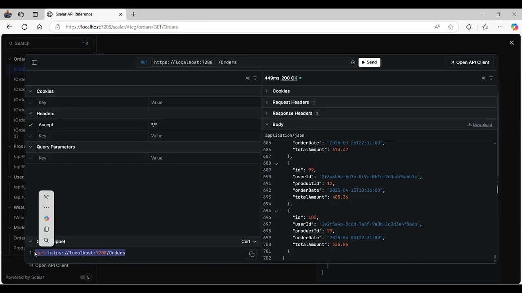Go to browser home page
The width and height of the screenshot is (522, 293).
(39, 27)
